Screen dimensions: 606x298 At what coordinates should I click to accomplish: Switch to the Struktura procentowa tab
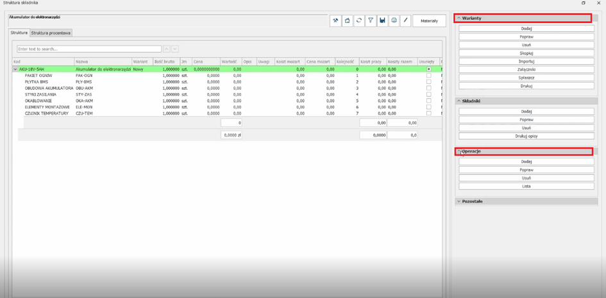(x=51, y=33)
